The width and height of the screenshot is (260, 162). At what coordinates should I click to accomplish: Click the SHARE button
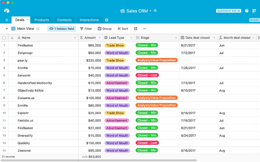click(x=255, y=20)
